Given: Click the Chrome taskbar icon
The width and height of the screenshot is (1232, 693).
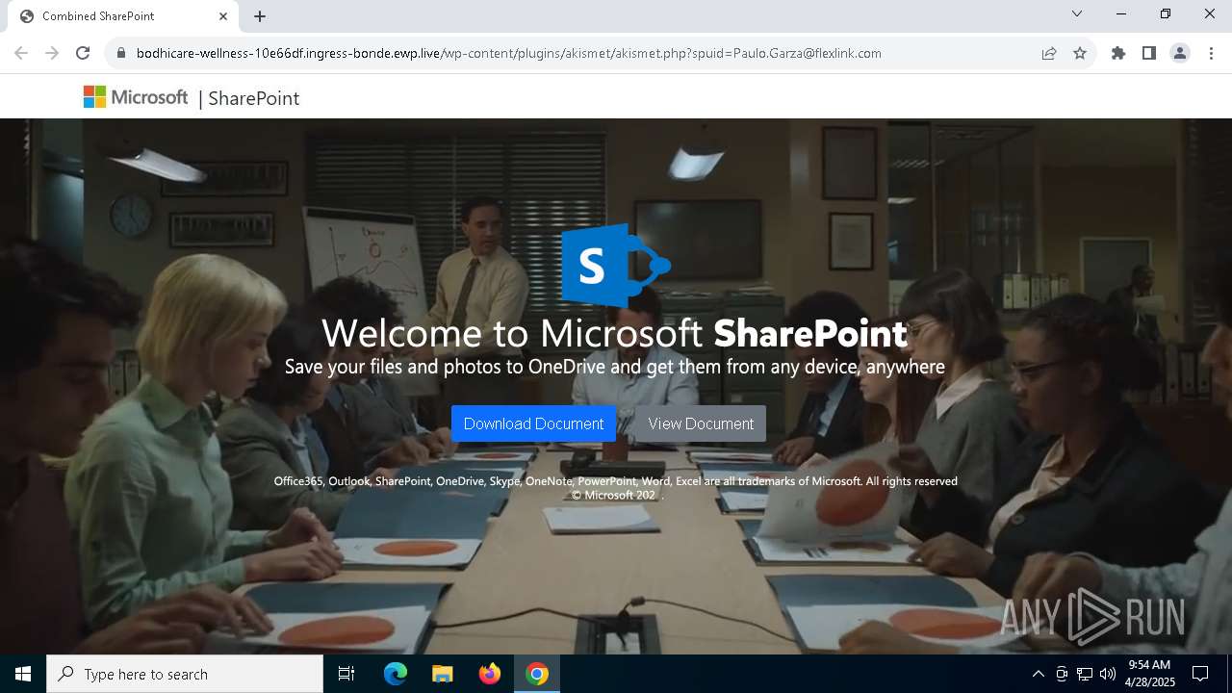Looking at the screenshot, I should (x=537, y=674).
